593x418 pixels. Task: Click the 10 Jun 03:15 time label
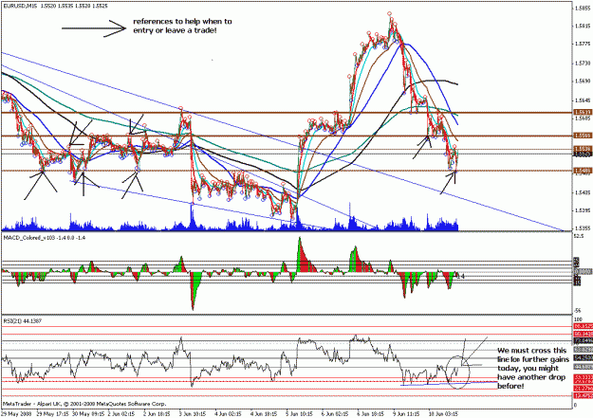tap(444, 414)
